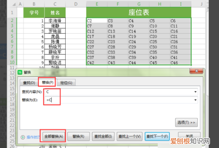The image size is (219, 148).
Task: Click the 查找下一个(F) button
Action: [157, 136]
